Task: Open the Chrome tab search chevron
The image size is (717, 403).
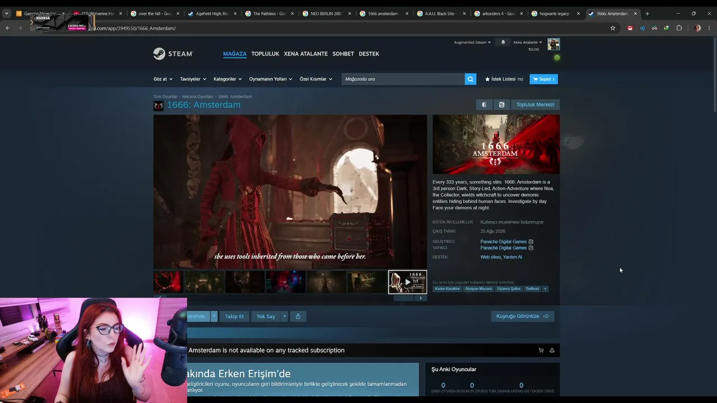Action: (x=7, y=13)
